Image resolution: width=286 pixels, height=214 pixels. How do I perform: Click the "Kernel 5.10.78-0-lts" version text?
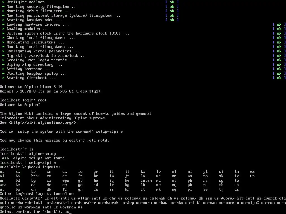(22, 91)
